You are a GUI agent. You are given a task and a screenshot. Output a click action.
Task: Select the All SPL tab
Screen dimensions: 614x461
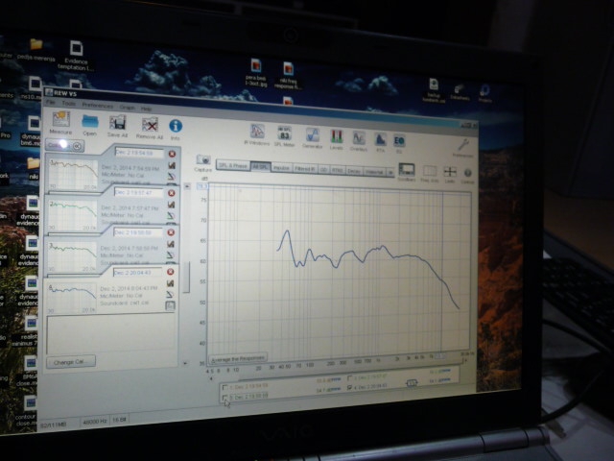click(x=260, y=167)
